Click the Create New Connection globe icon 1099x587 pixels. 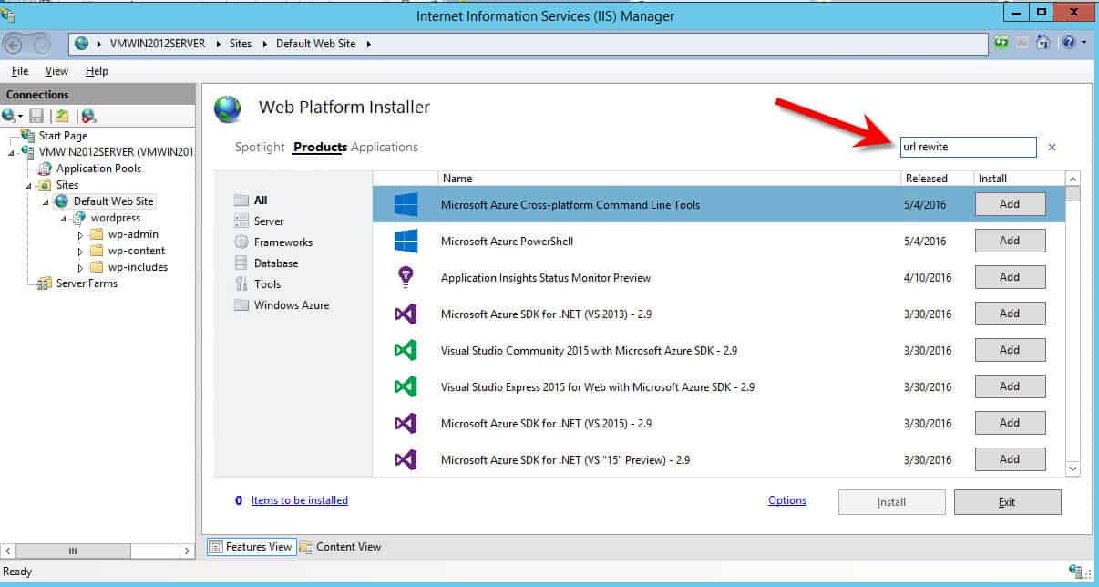tap(9, 116)
